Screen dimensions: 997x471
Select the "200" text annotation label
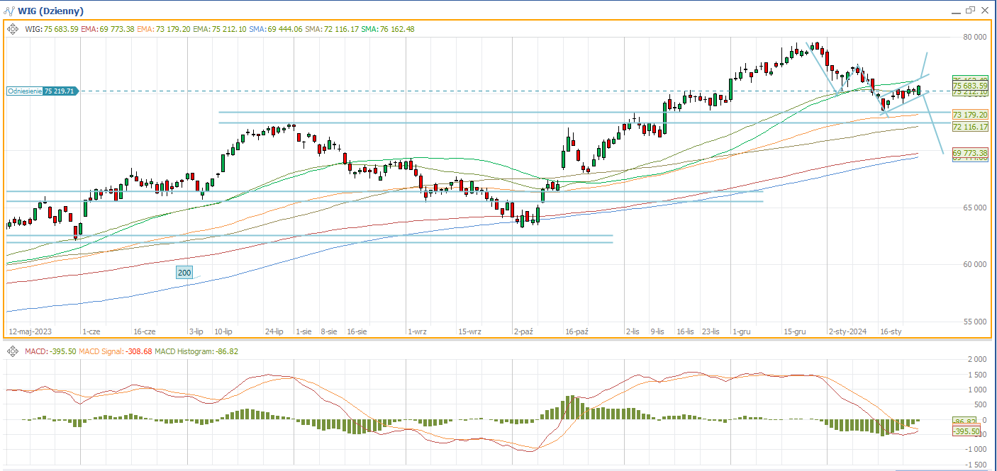click(184, 273)
